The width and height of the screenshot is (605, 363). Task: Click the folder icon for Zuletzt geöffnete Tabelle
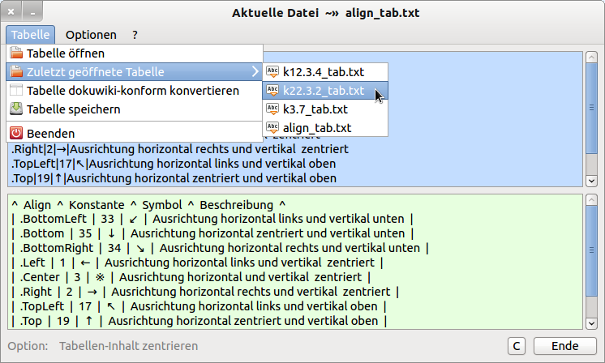pyautogui.click(x=15, y=72)
